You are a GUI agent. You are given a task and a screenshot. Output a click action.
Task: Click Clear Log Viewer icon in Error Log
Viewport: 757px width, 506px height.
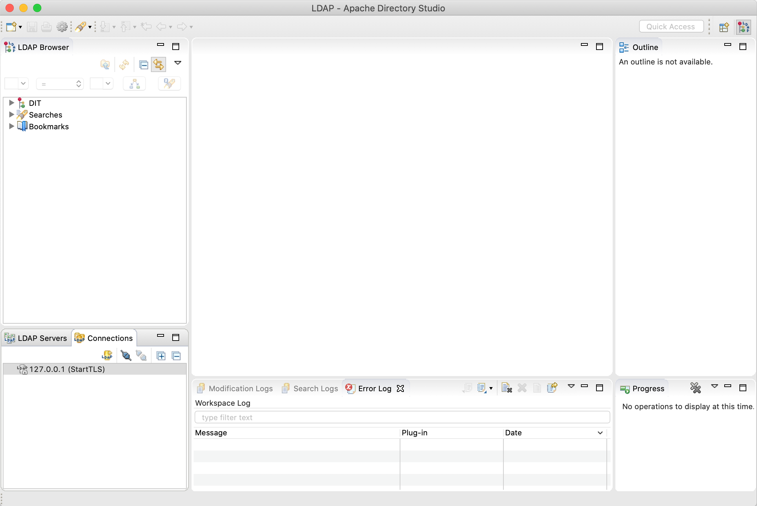point(507,388)
